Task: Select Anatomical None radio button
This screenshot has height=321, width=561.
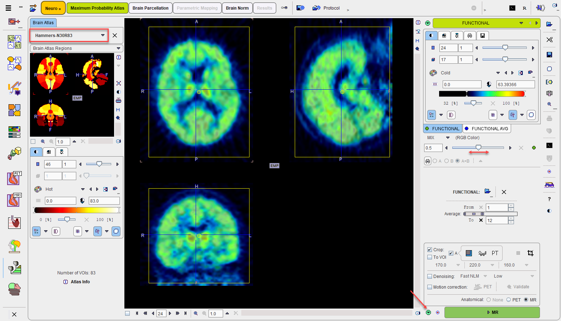Action: [489, 300]
